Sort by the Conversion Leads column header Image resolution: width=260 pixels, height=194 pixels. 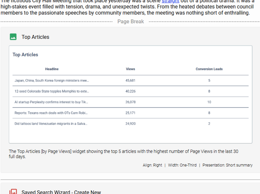tap(209, 69)
